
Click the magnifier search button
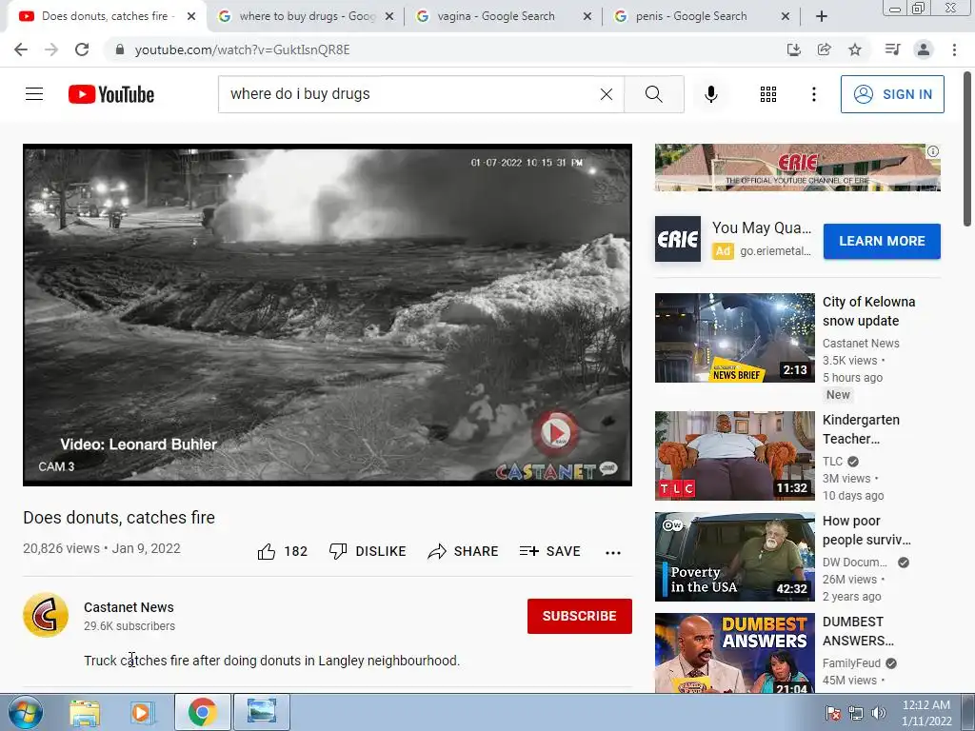click(x=653, y=94)
